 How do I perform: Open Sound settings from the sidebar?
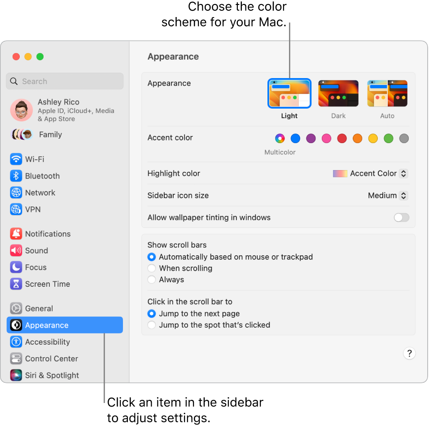pyautogui.click(x=16, y=250)
